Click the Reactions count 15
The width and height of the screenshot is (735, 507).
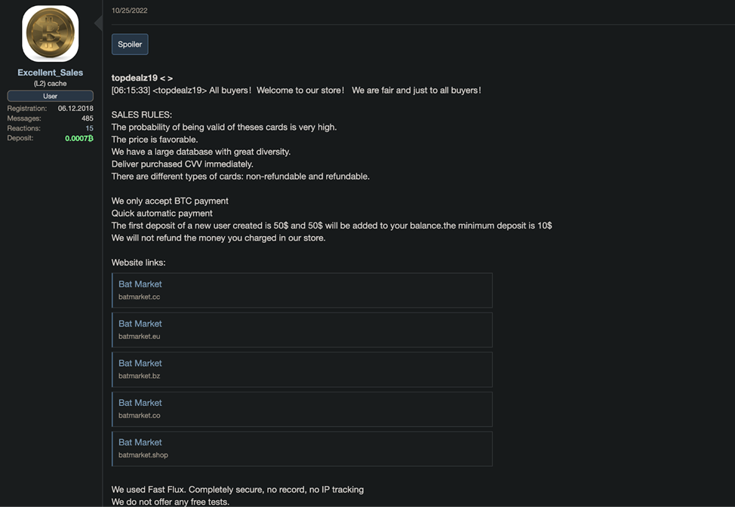coord(89,128)
